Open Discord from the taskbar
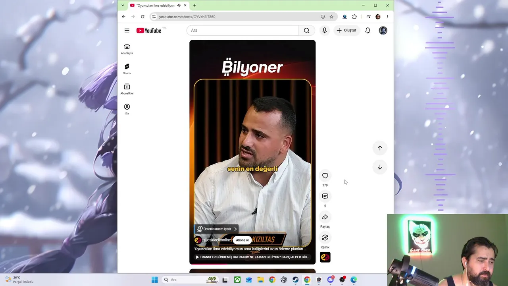 tap(331, 280)
